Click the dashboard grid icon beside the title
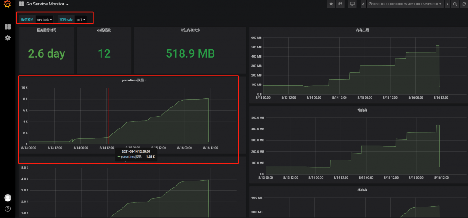Screen dimensions: 468x218 pyautogui.click(x=21, y=4)
